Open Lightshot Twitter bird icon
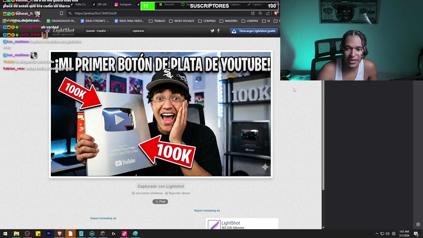423x238 pixels. tap(212, 31)
